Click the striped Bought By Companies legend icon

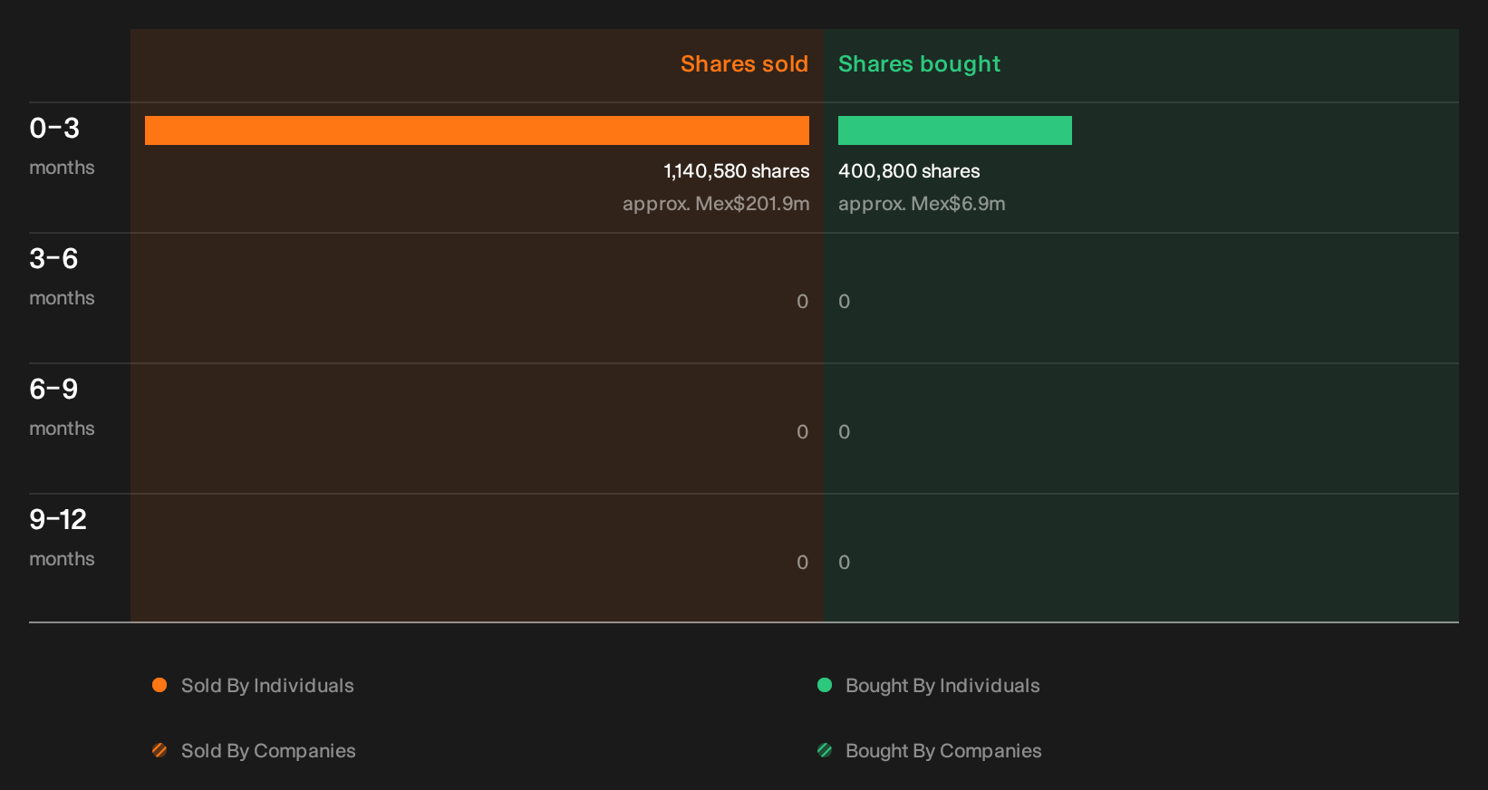(x=825, y=750)
